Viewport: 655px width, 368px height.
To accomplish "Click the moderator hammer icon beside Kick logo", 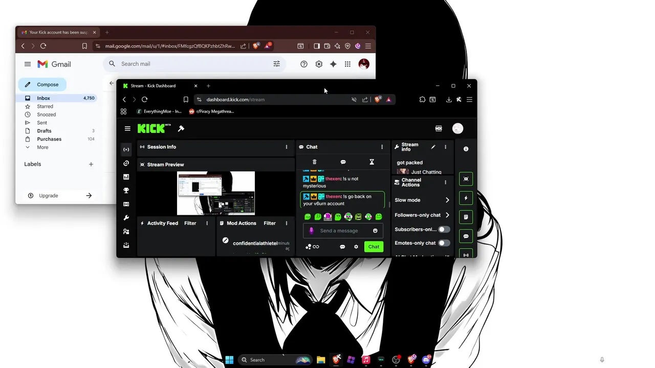I will (x=181, y=128).
